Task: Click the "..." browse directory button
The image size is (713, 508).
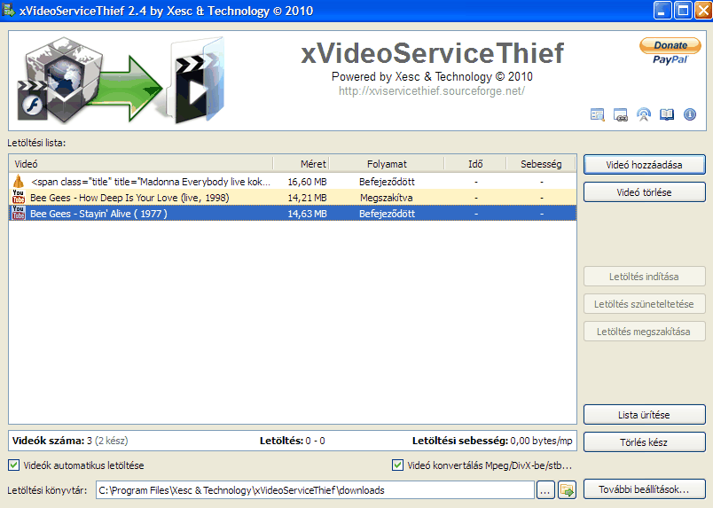Action: [x=545, y=490]
